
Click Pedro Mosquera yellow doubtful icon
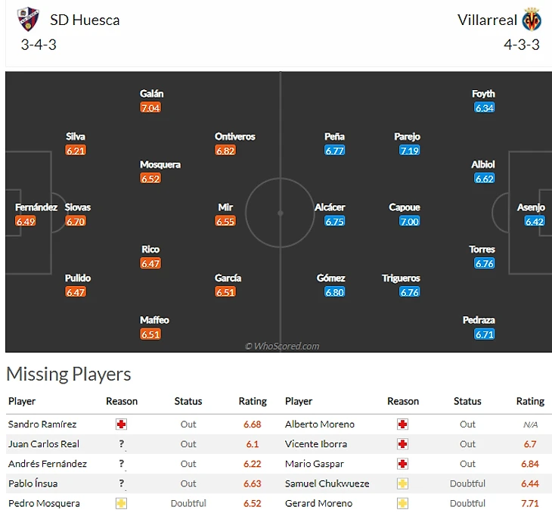tap(122, 503)
